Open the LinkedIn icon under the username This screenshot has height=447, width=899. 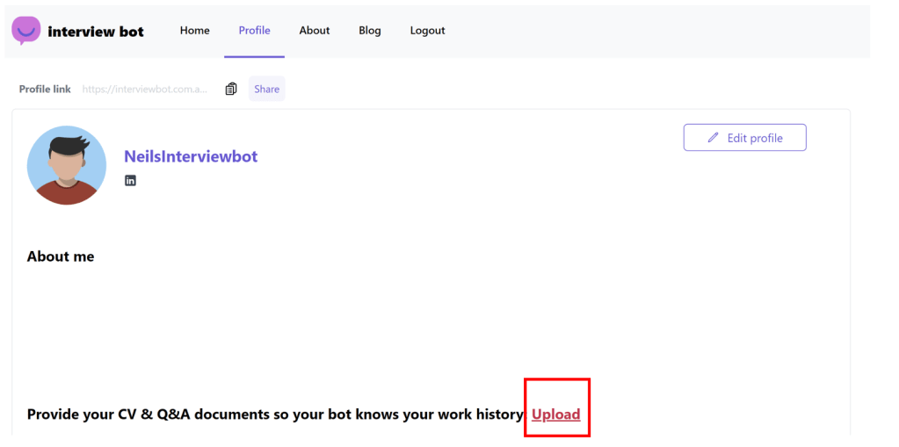coord(130,181)
